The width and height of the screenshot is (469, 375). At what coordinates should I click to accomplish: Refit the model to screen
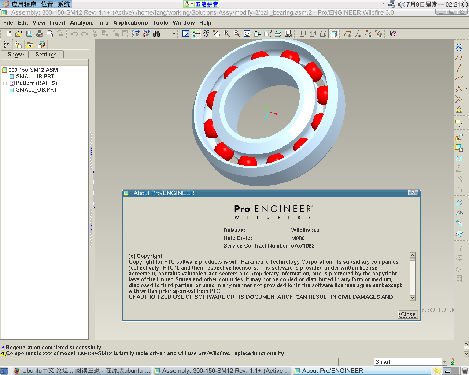247,34
